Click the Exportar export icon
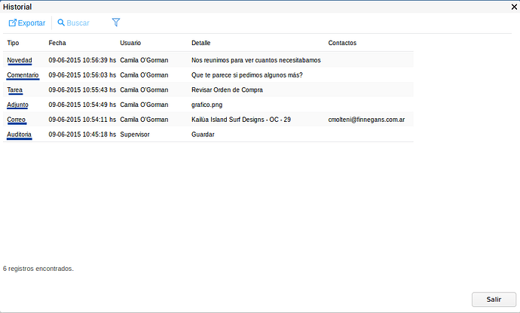Image resolution: width=520 pixels, height=313 pixels. [12, 23]
